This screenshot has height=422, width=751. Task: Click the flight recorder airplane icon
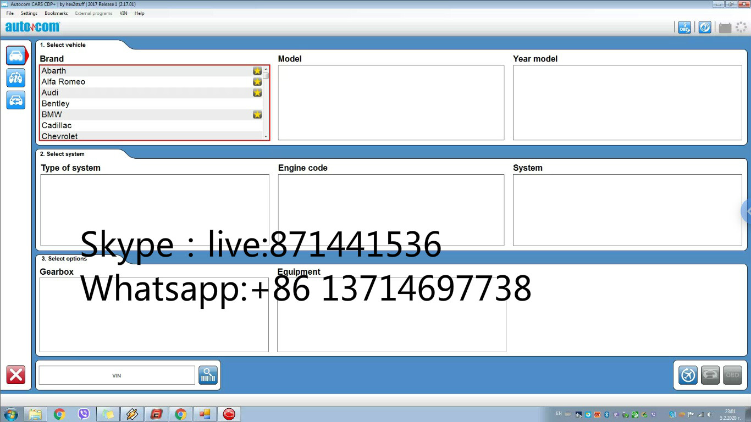[x=688, y=375]
